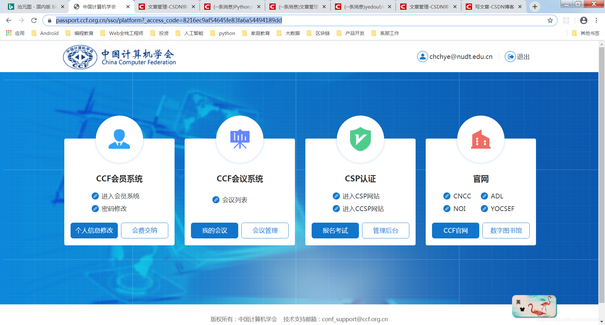This screenshot has width=605, height=325.
Task: Open the 系部工作 bookmark folder
Action: coord(385,33)
